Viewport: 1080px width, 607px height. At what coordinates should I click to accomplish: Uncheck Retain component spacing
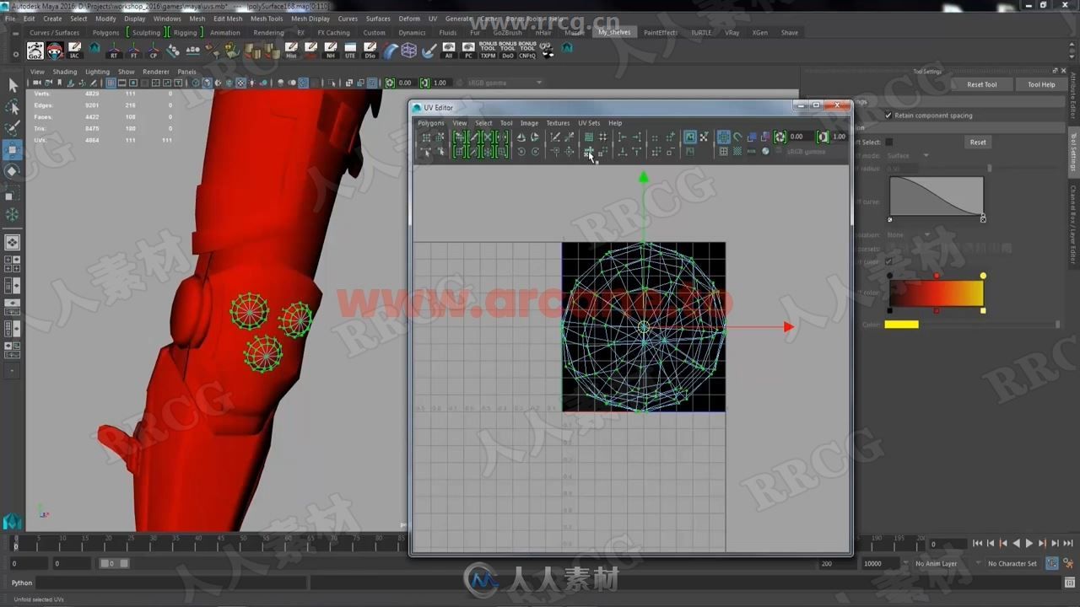click(888, 115)
